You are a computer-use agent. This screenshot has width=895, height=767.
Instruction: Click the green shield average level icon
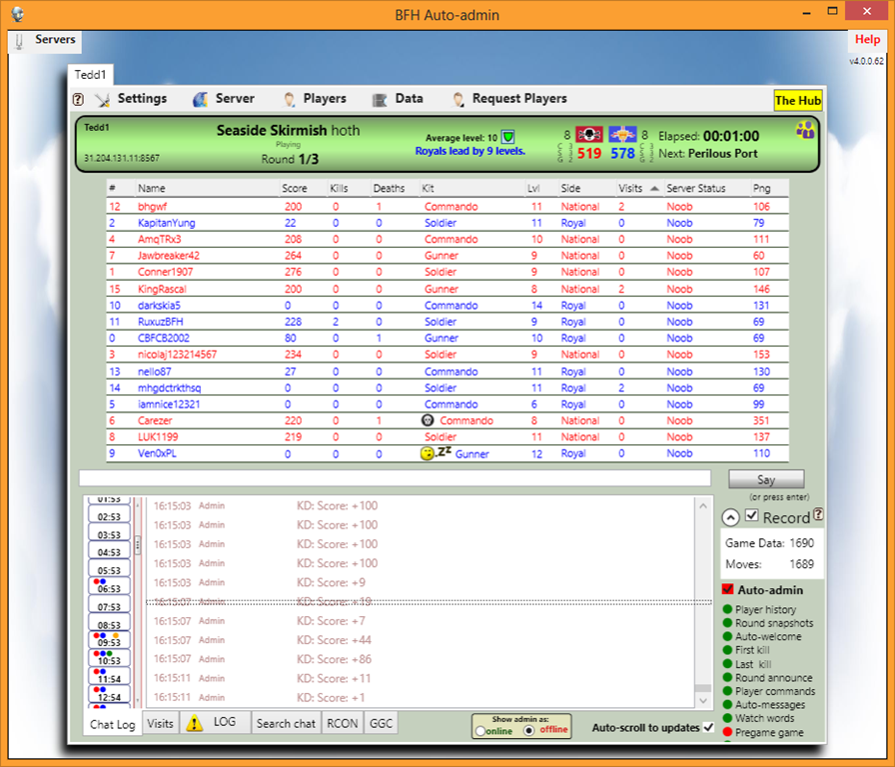coord(507,137)
